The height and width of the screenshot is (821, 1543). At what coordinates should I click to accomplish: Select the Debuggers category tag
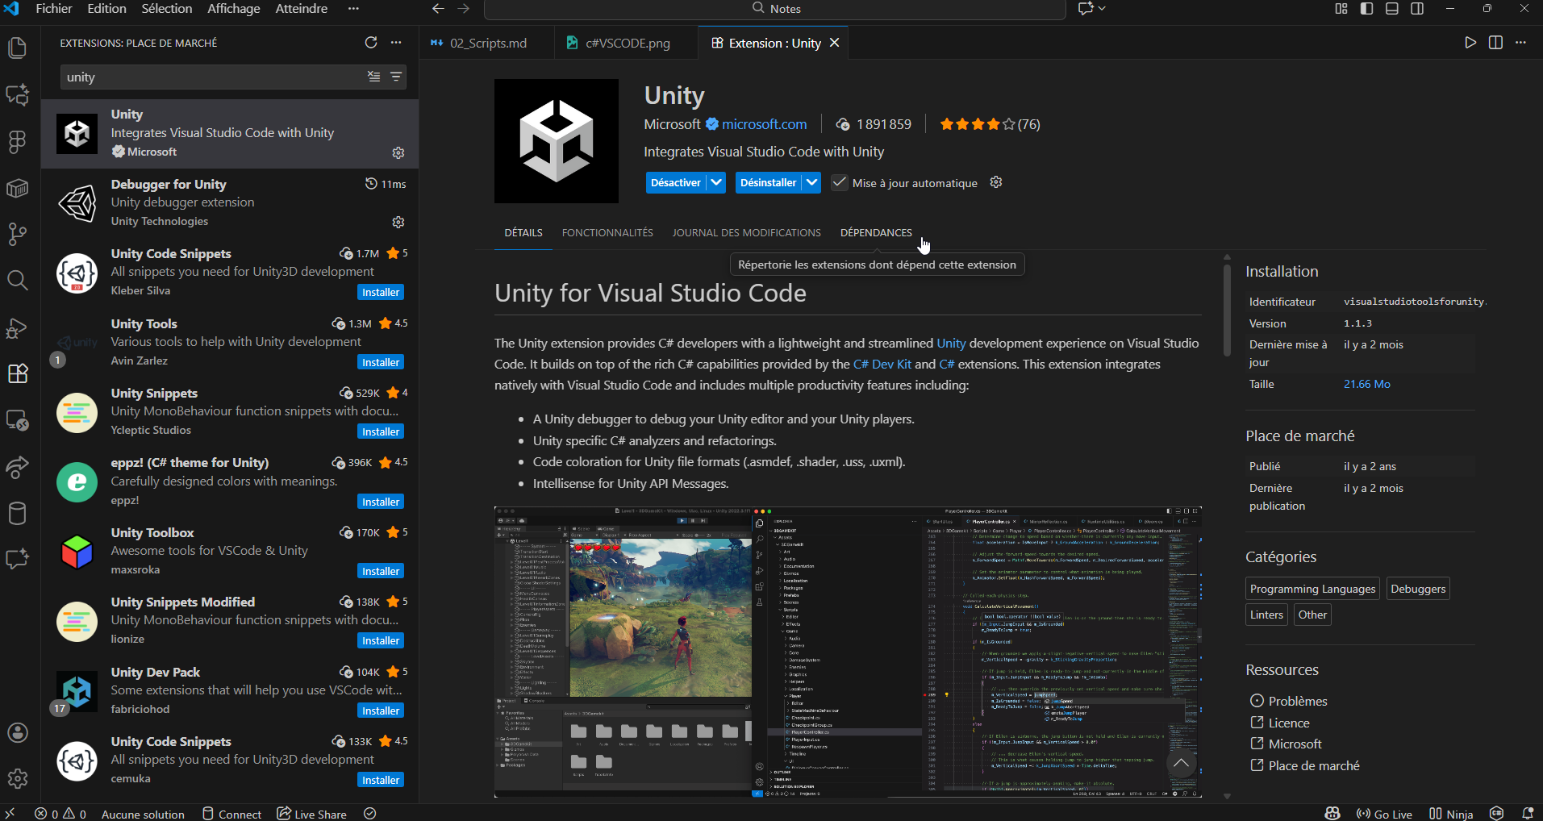click(x=1418, y=589)
